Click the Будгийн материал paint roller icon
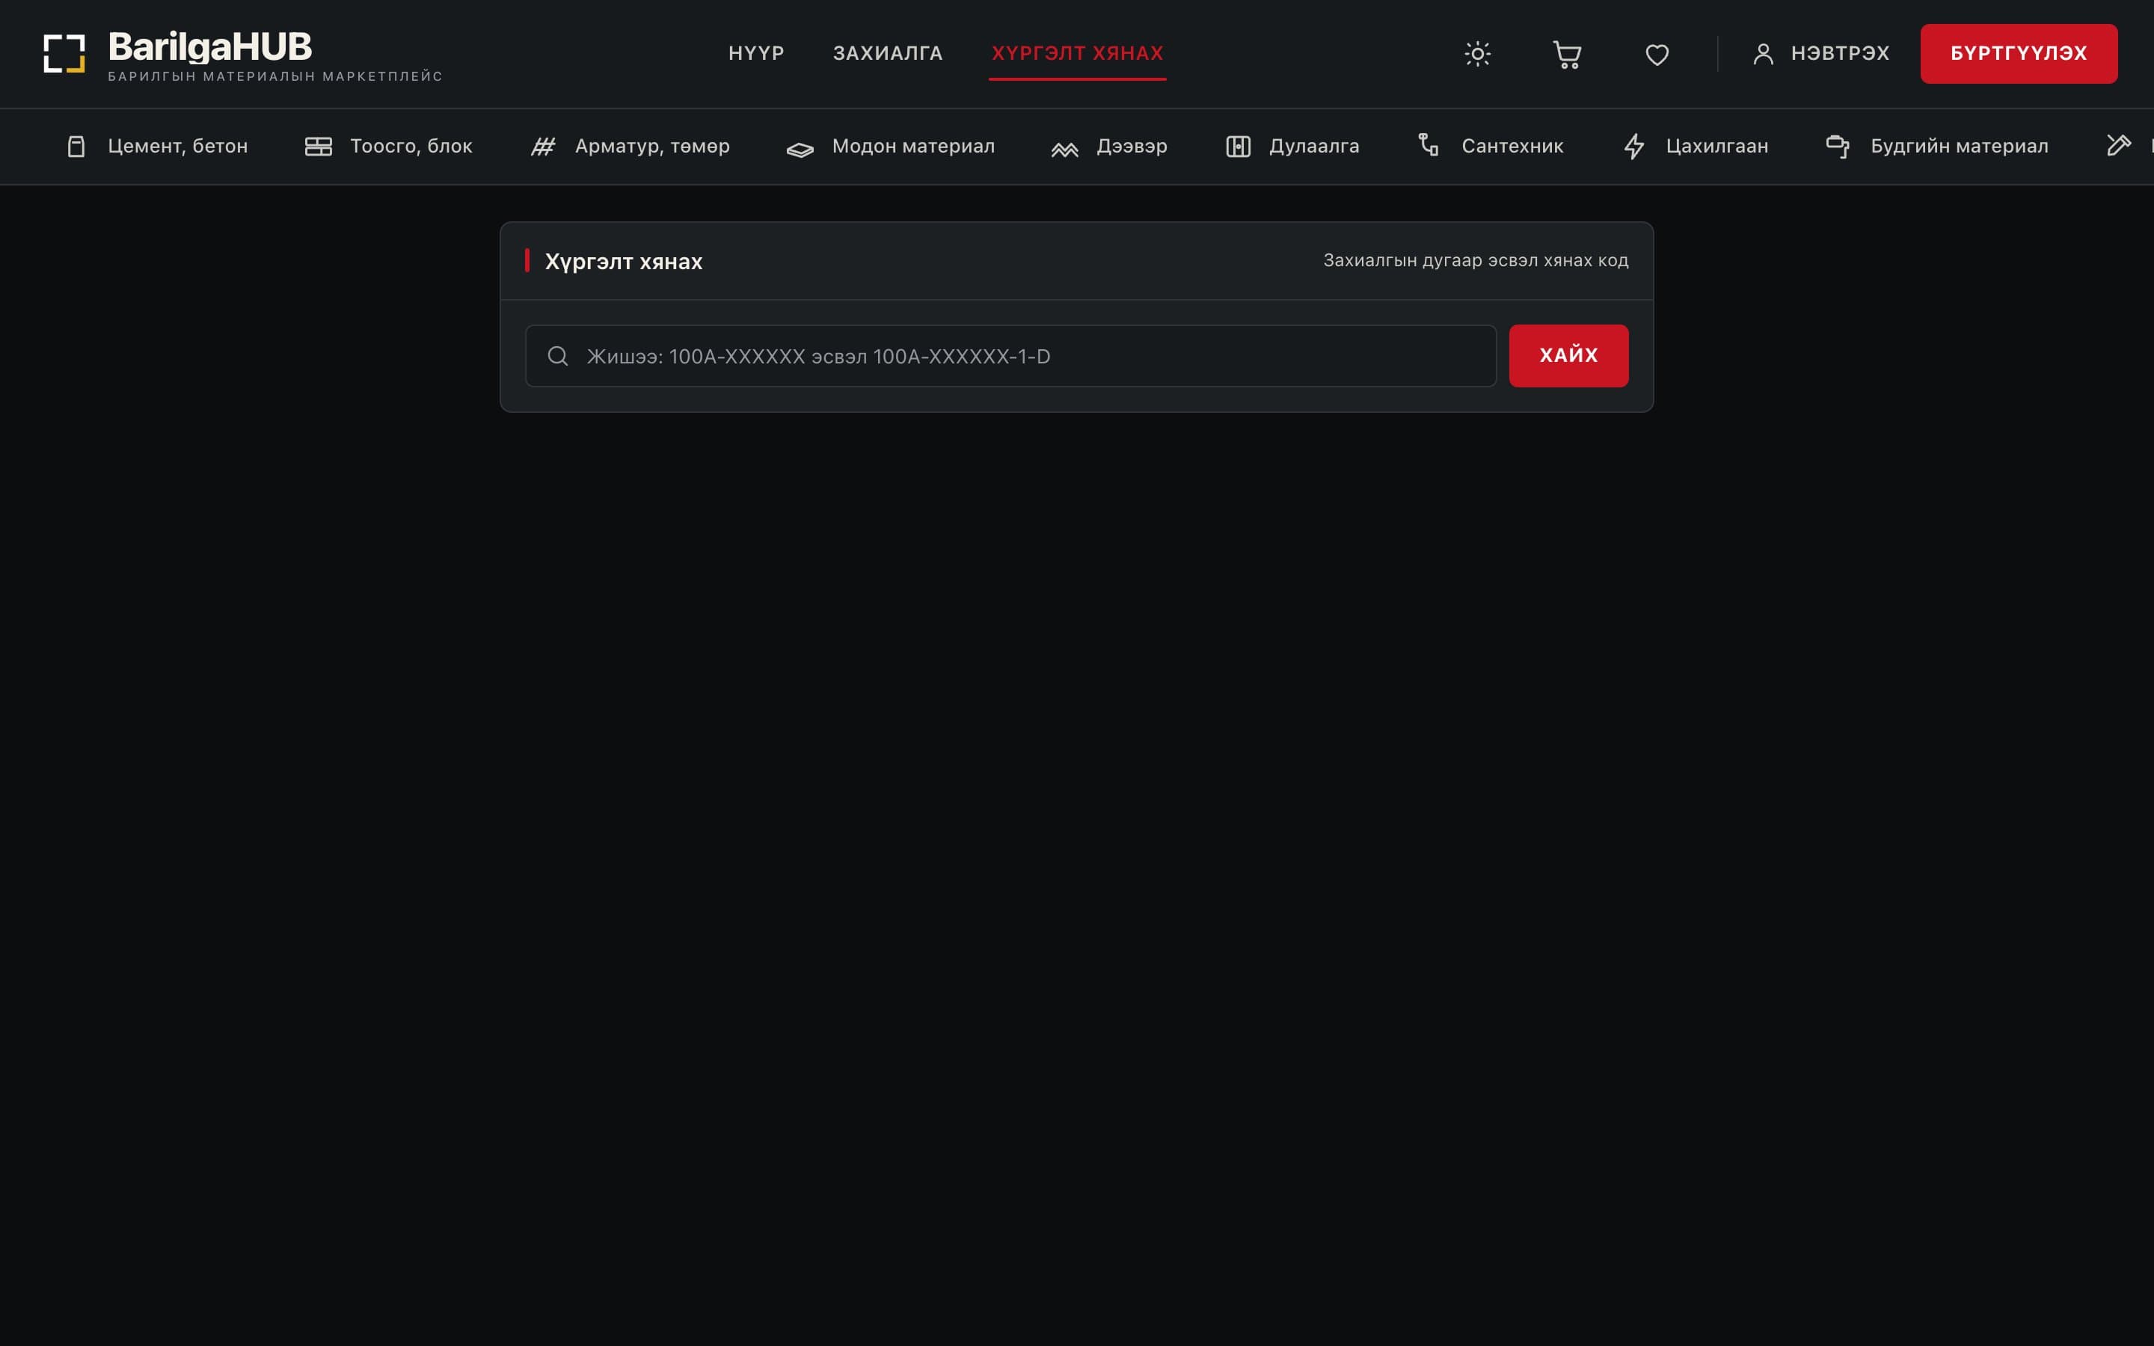 click(x=1838, y=146)
